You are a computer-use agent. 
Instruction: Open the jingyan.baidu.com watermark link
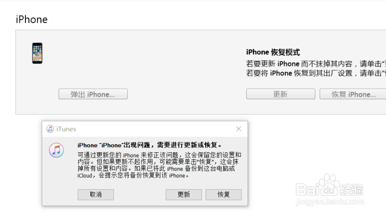[x=330, y=202]
